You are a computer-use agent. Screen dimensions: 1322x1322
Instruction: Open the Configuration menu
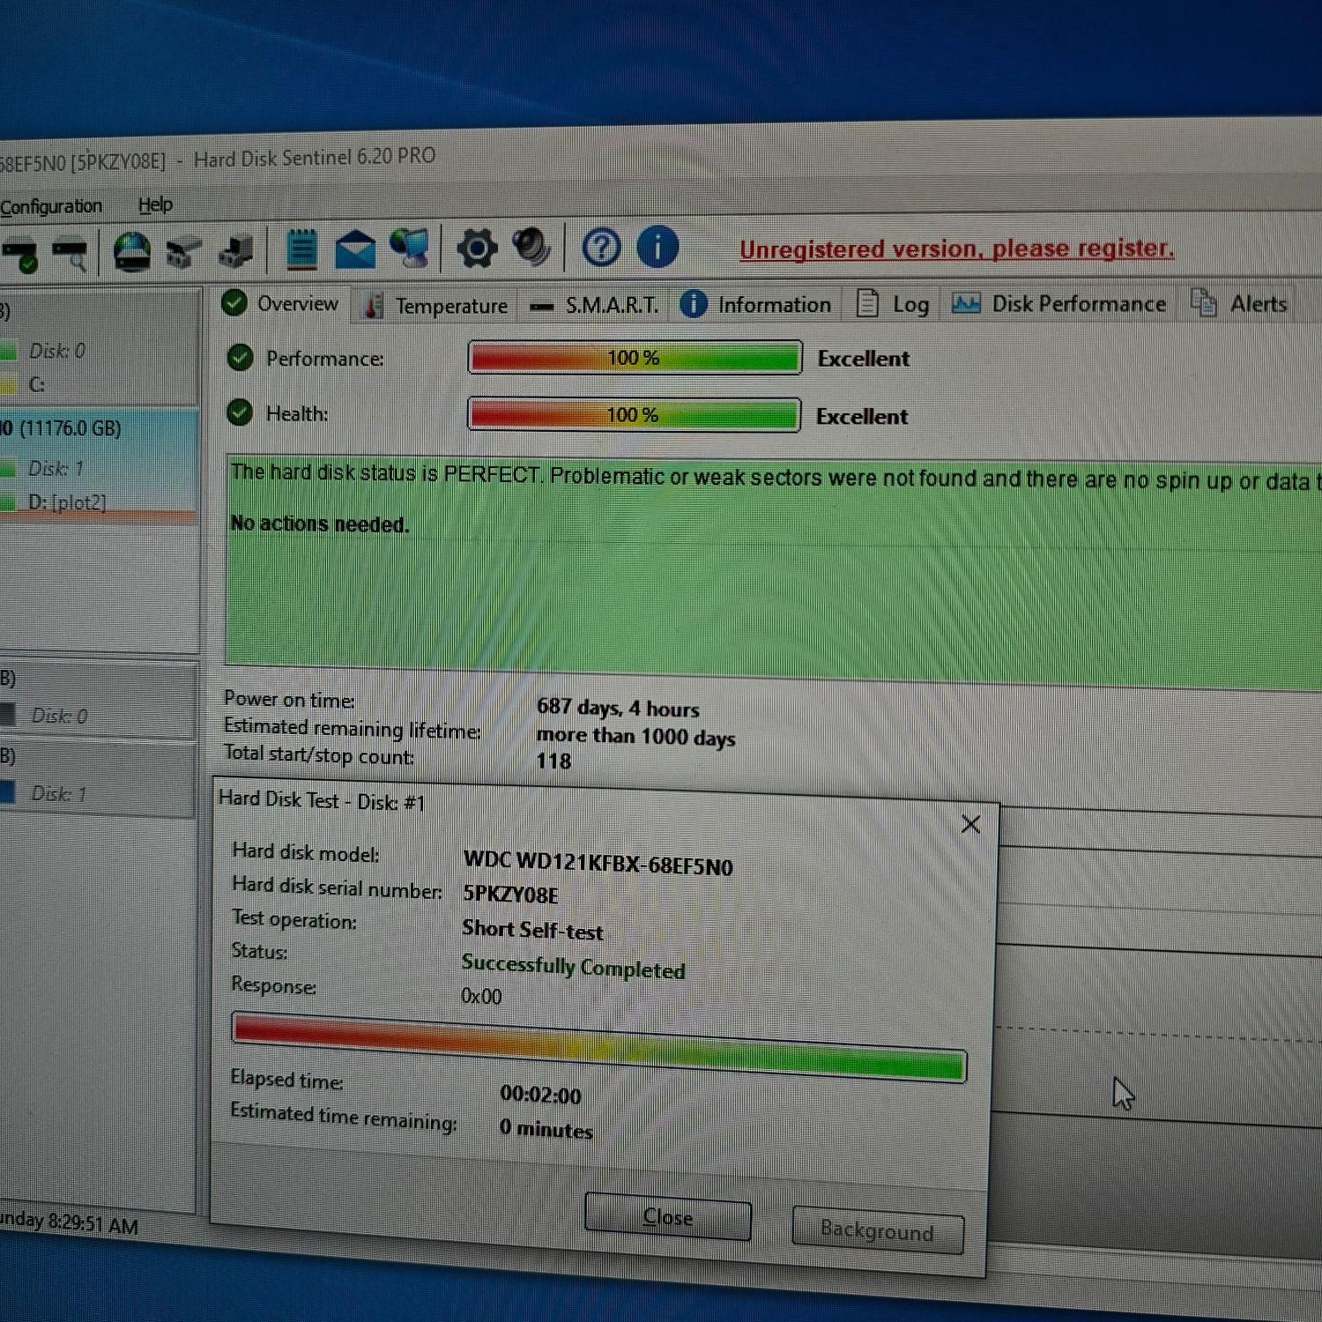tap(51, 207)
